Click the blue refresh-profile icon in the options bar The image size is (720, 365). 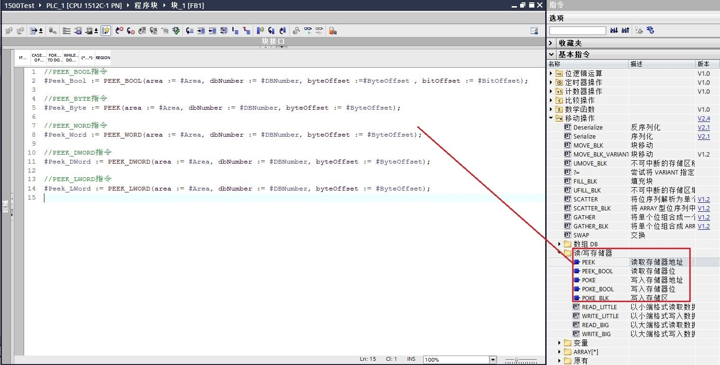(651, 30)
